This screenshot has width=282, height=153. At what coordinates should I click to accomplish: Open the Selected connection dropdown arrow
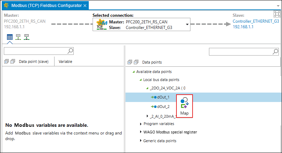pos(187,24)
